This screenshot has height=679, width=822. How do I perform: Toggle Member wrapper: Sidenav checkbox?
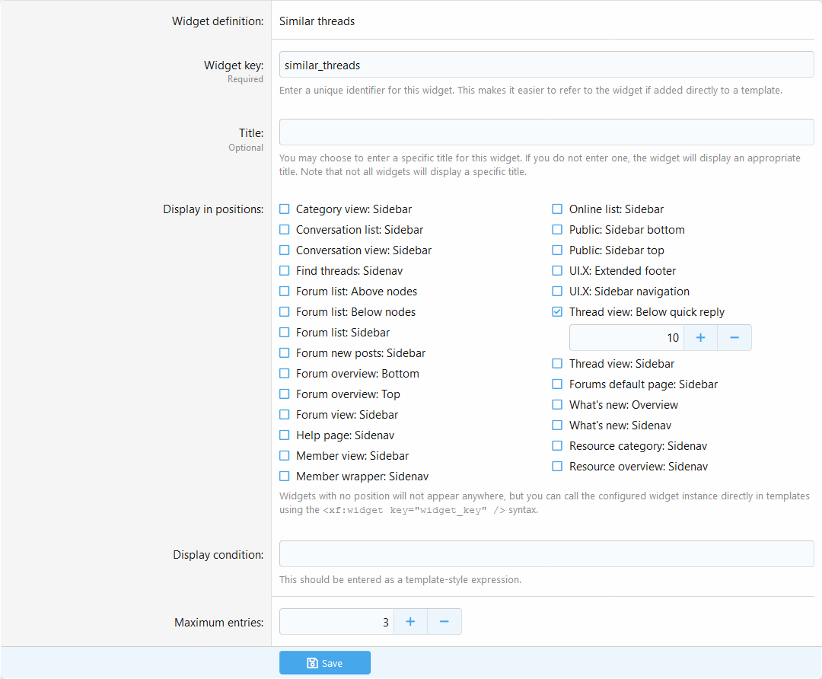point(285,477)
